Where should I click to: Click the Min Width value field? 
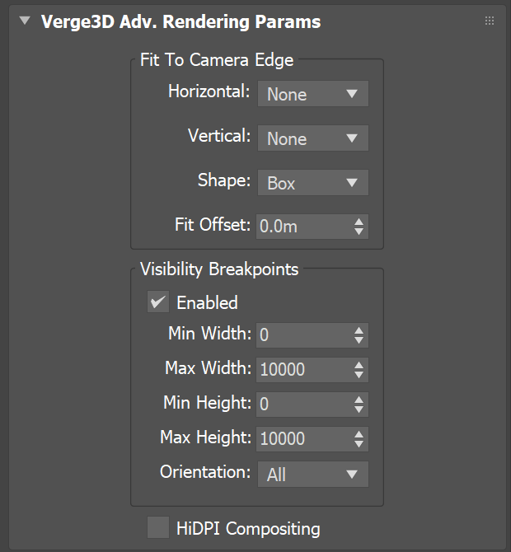[305, 335]
